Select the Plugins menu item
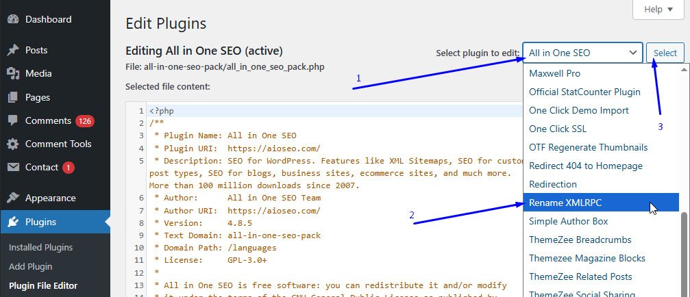The width and height of the screenshot is (690, 297). pos(55,222)
